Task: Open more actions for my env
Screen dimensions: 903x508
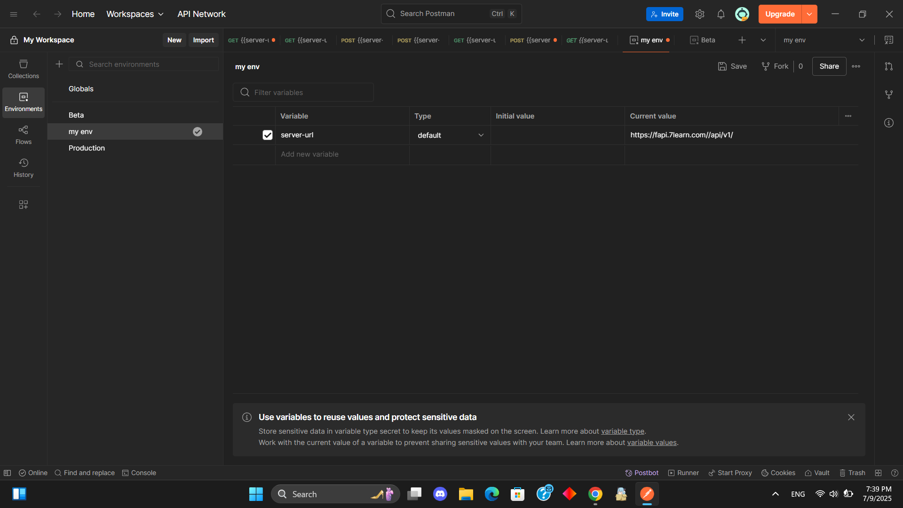Action: [x=856, y=66]
